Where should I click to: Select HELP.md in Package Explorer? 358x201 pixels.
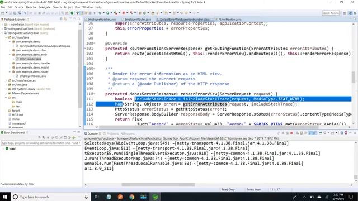coord(17,115)
